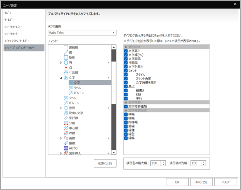Click the 初期化(S) reset button
241x190 pixels.
pos(105,163)
